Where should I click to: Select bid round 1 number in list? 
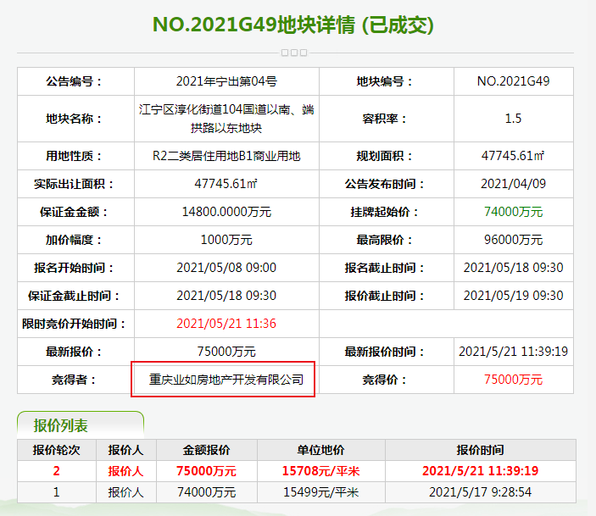click(x=57, y=491)
